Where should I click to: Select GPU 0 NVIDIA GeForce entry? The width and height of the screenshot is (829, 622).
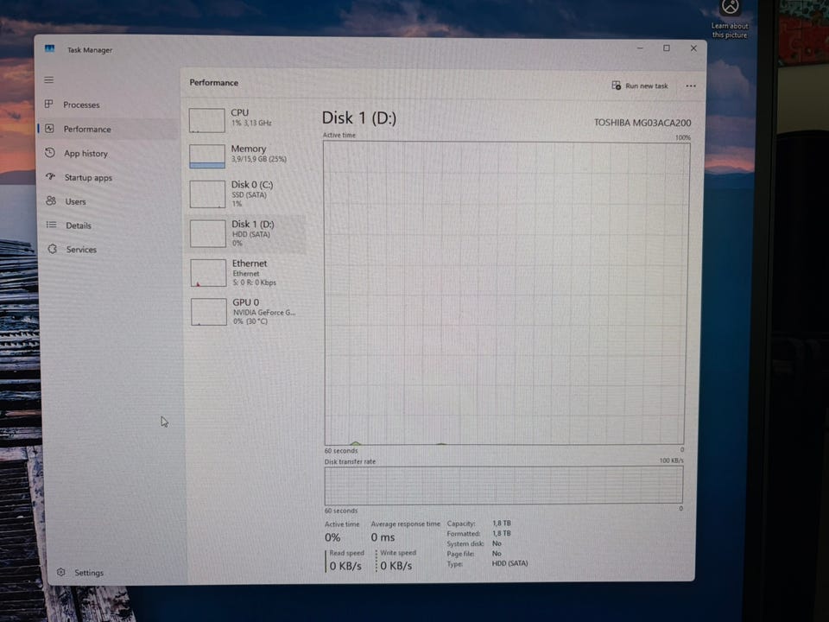tap(248, 312)
